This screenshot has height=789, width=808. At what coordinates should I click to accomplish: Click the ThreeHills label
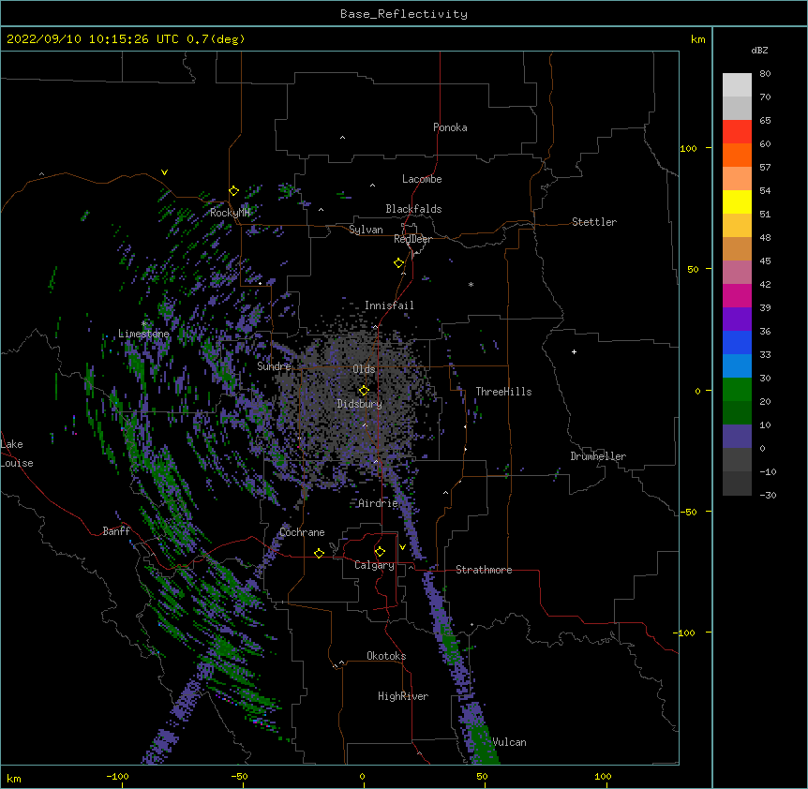(x=503, y=392)
